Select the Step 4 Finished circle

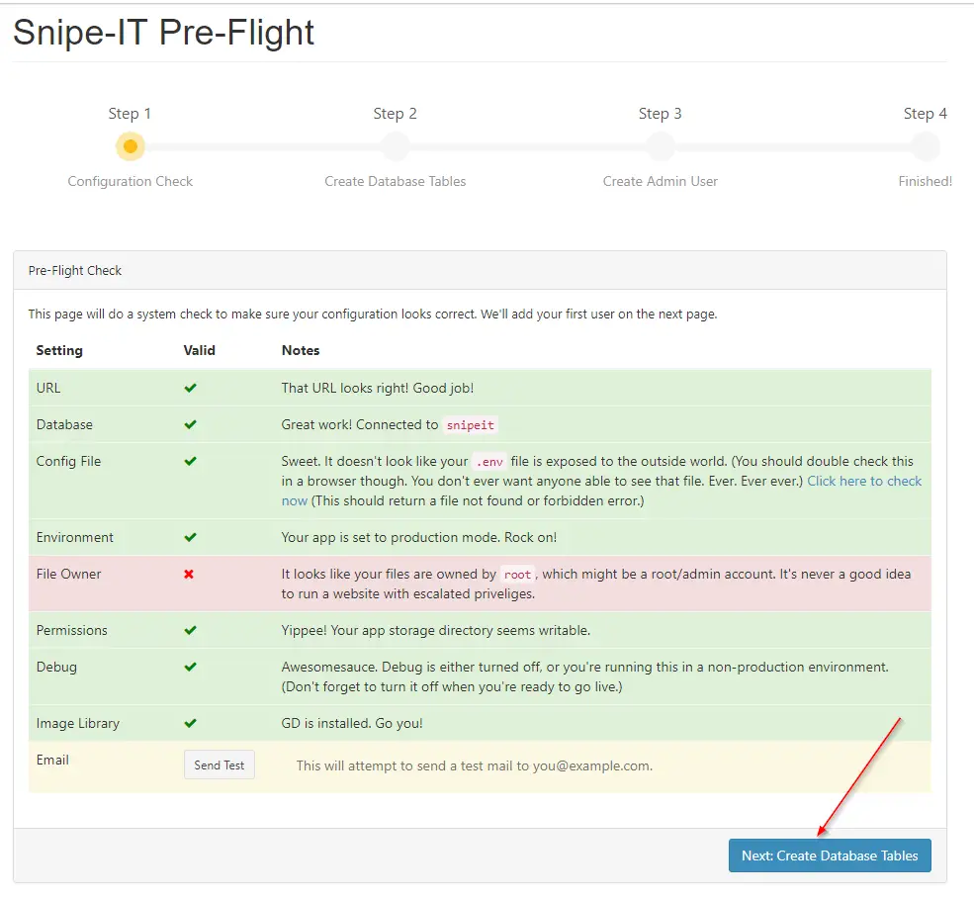pos(926,146)
